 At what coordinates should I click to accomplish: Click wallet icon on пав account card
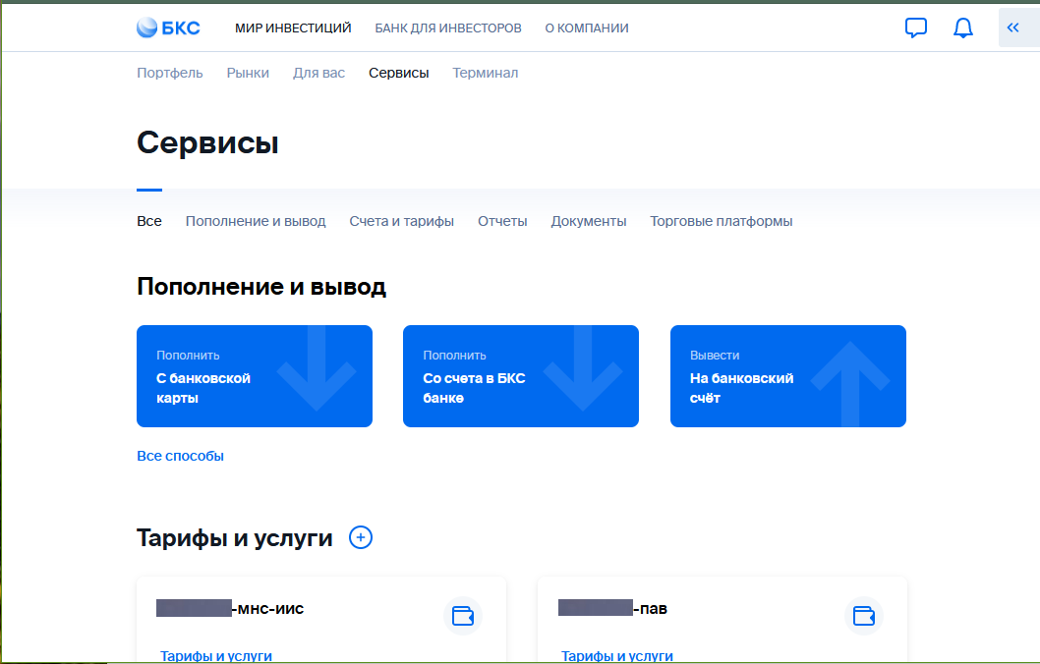pyautogui.click(x=864, y=616)
